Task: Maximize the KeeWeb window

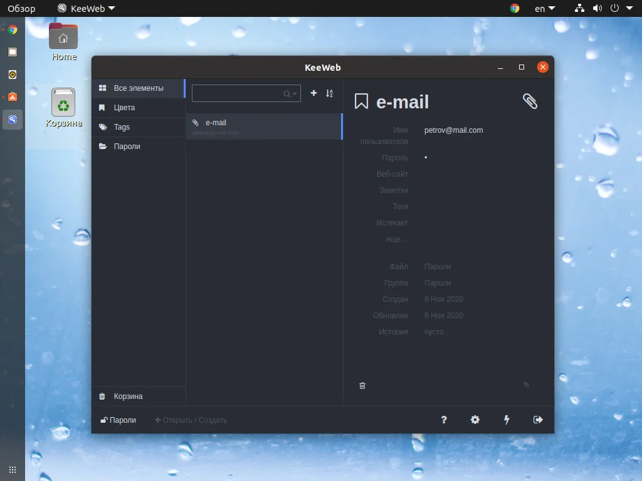Action: pos(521,67)
